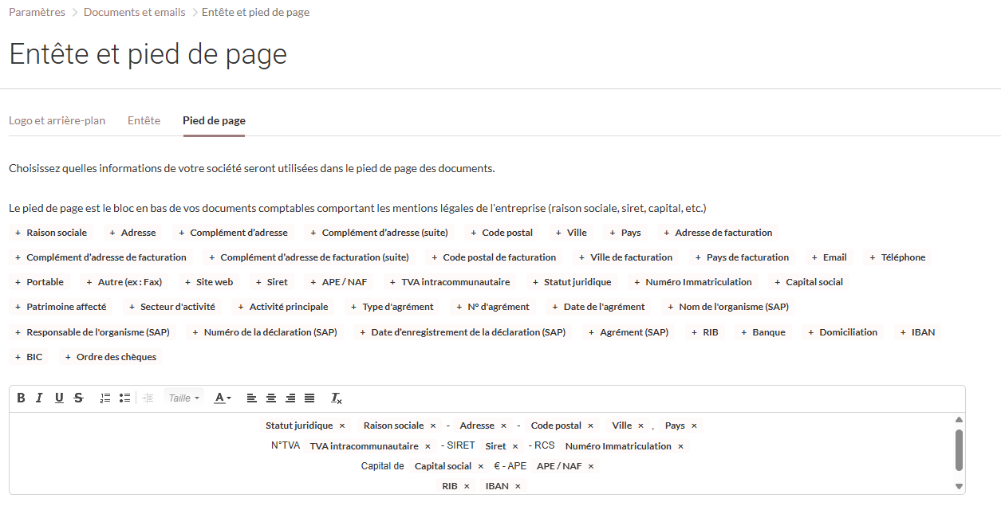The height and width of the screenshot is (506, 1001).
Task: Add the Secteur d'activité field
Action: pyautogui.click(x=172, y=307)
